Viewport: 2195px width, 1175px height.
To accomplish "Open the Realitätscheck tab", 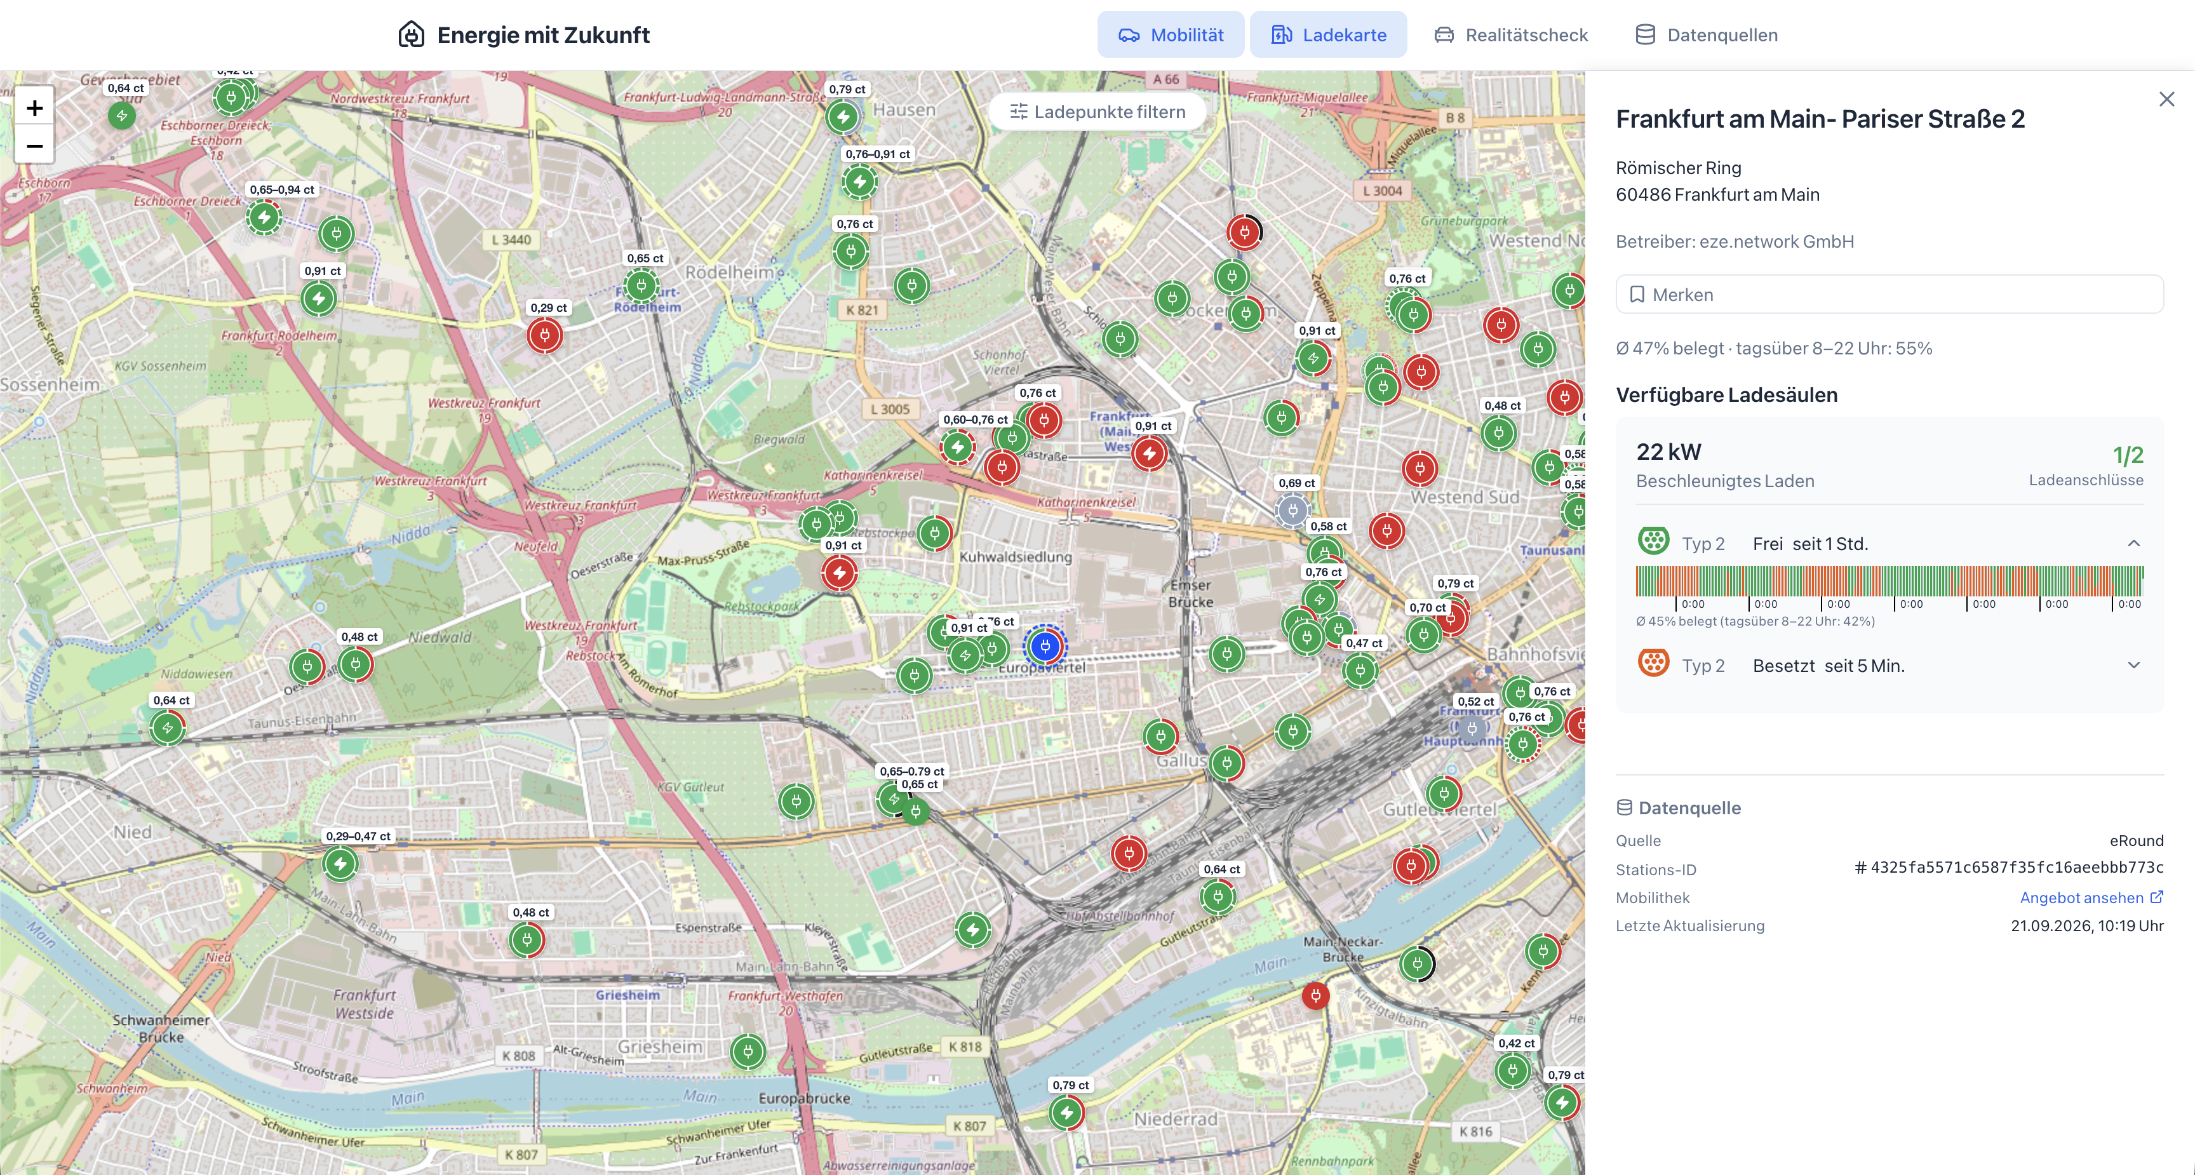I will pyautogui.click(x=1511, y=35).
